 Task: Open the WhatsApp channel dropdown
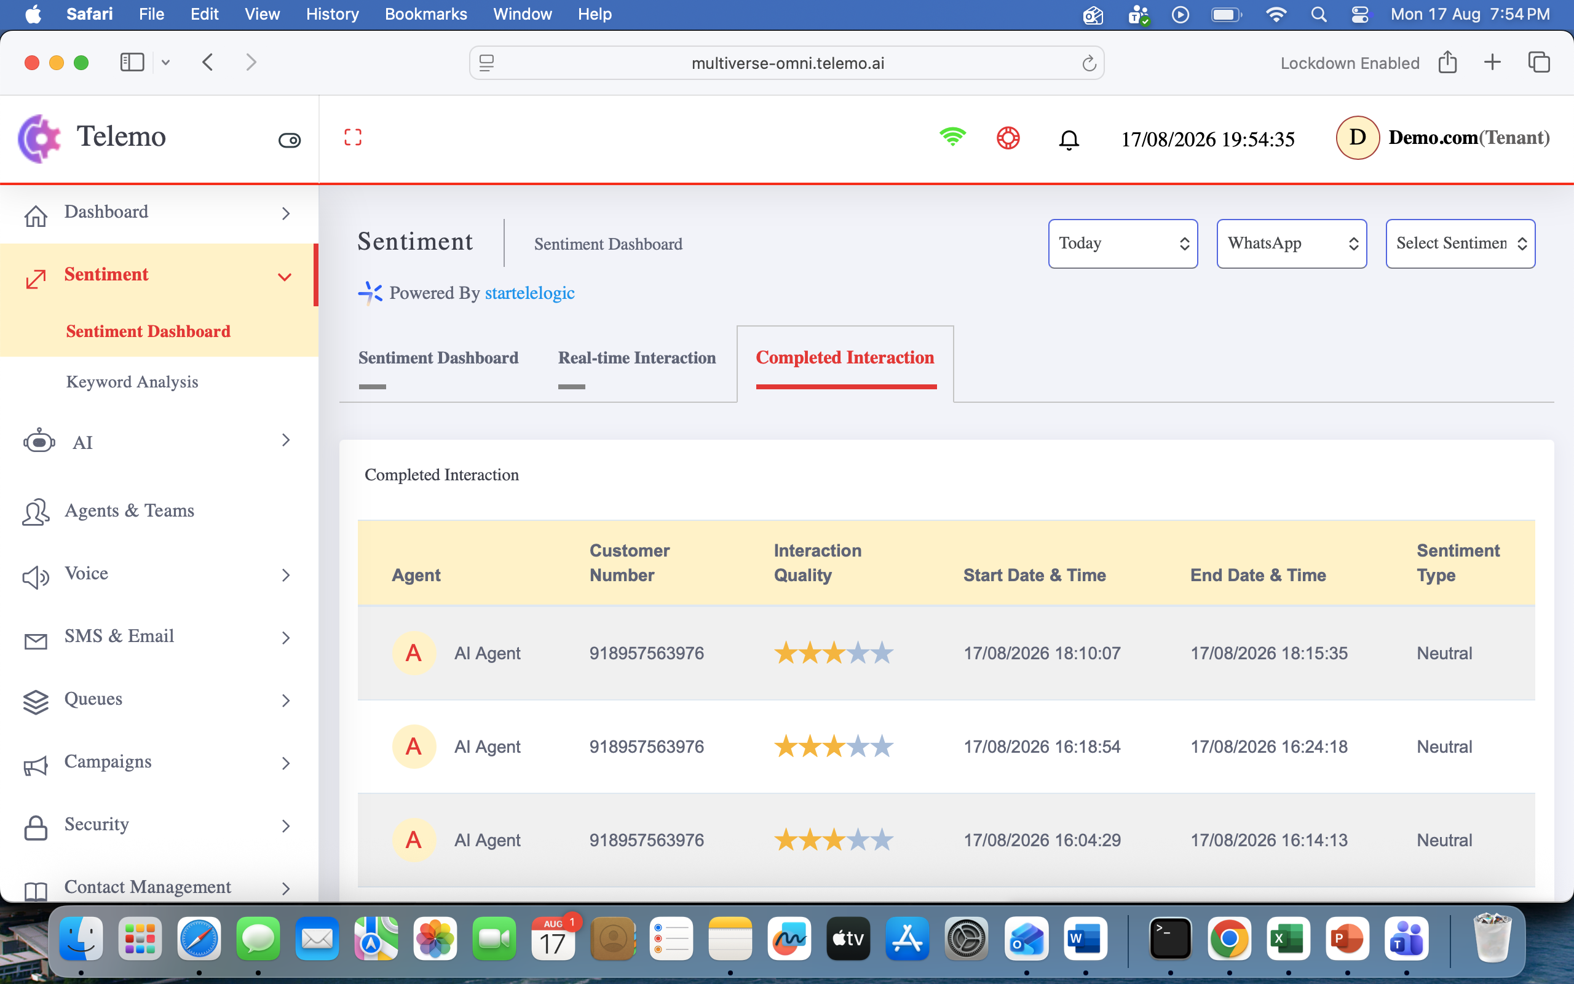[1292, 244]
